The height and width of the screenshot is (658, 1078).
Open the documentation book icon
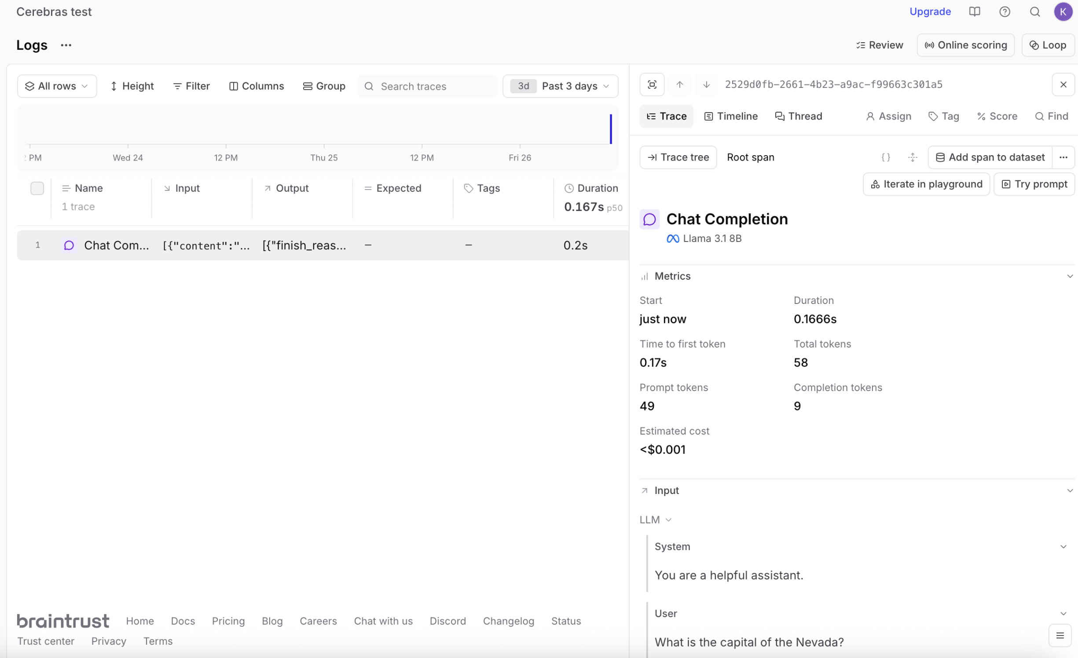point(974,12)
